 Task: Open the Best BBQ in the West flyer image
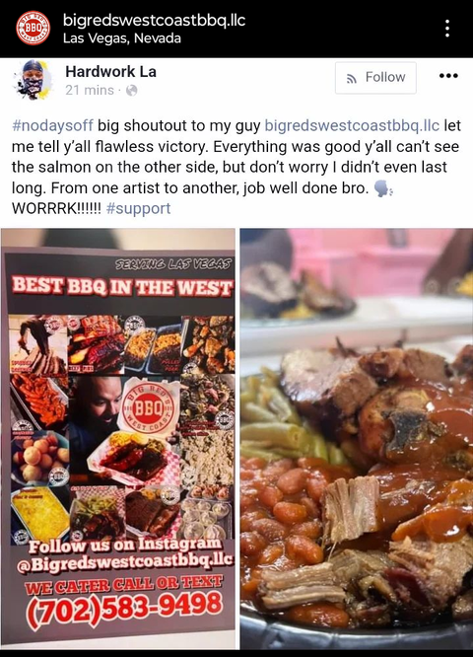(x=118, y=438)
